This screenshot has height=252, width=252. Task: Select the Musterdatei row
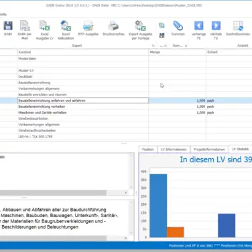tap(126, 58)
